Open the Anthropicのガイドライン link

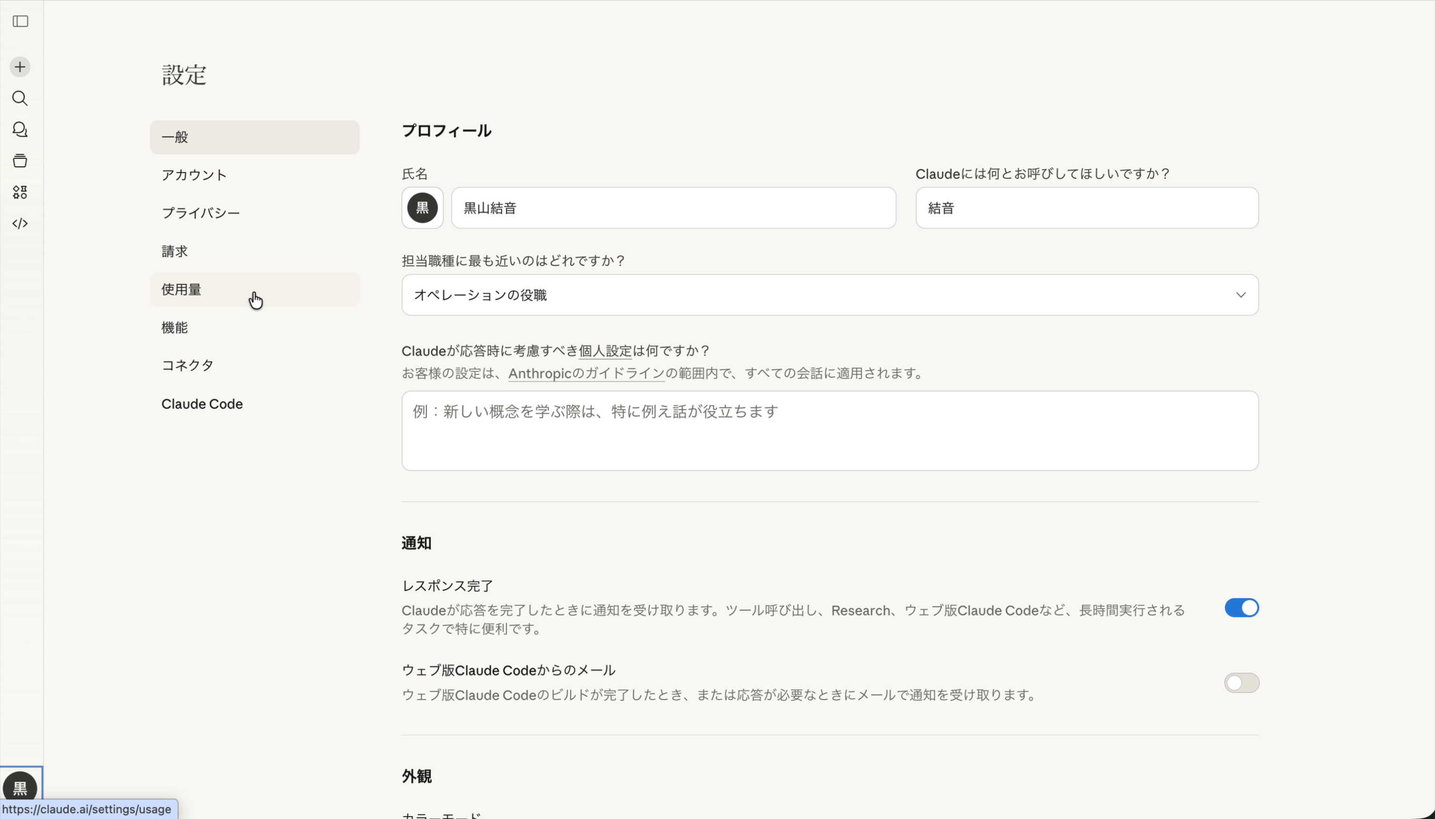[585, 373]
